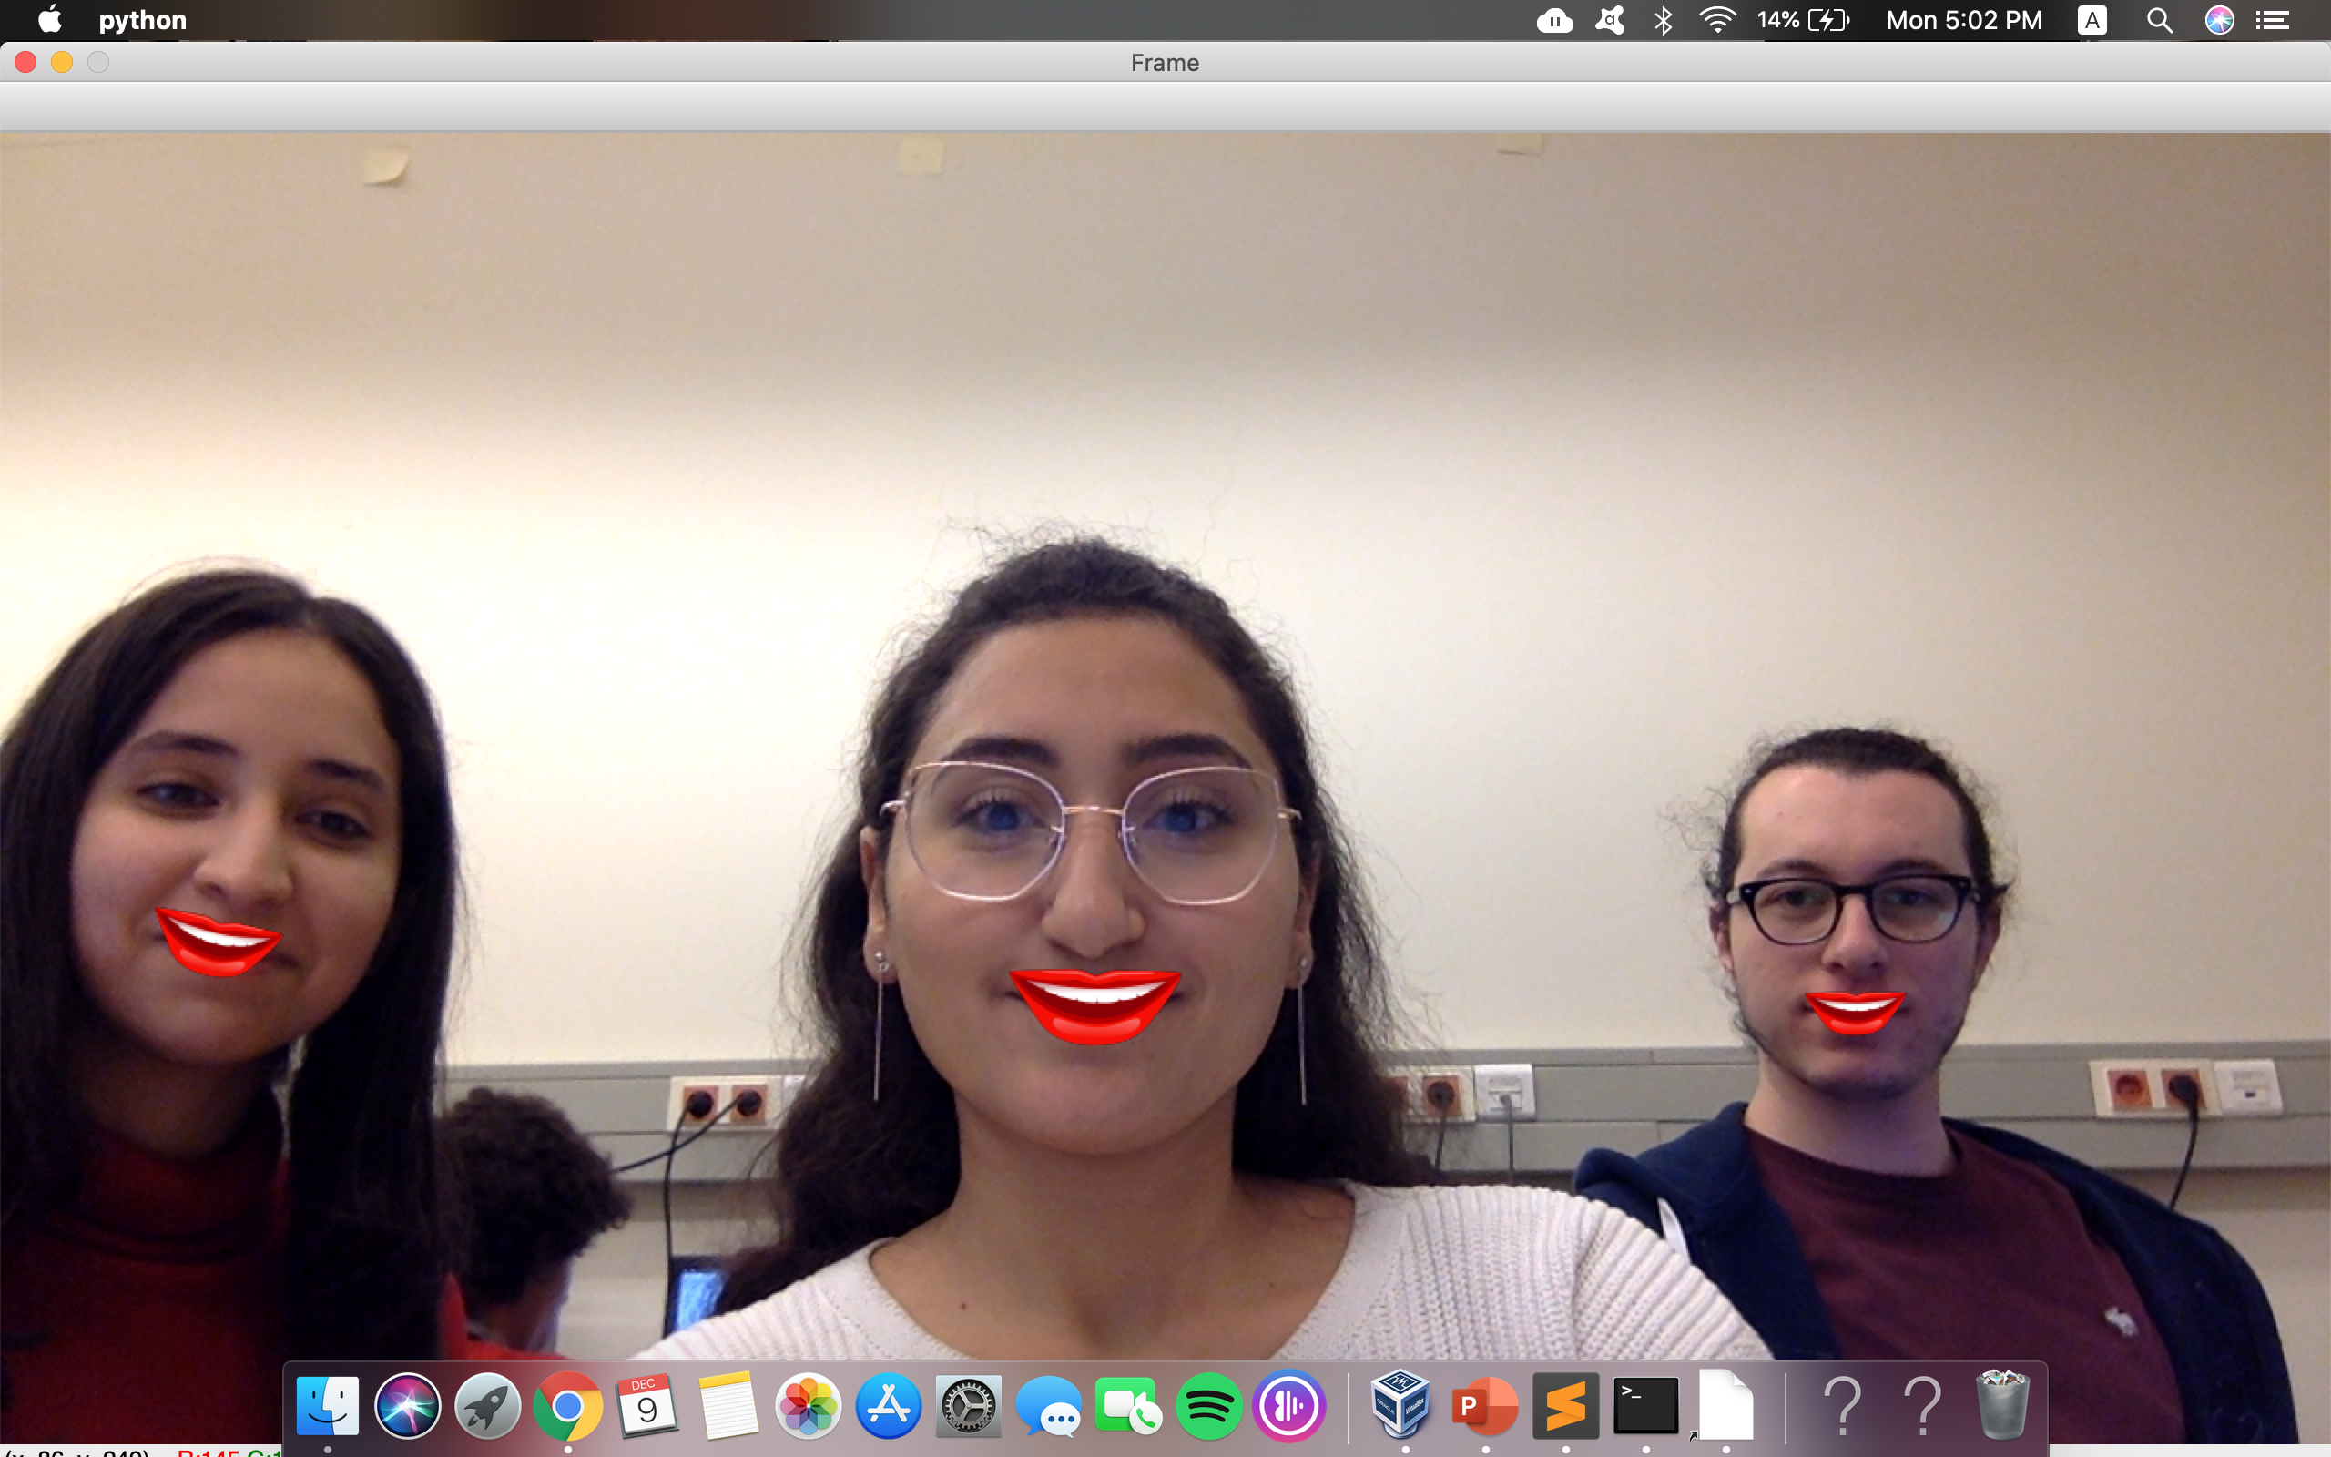Open Google Chrome from the dock

pyautogui.click(x=567, y=1407)
